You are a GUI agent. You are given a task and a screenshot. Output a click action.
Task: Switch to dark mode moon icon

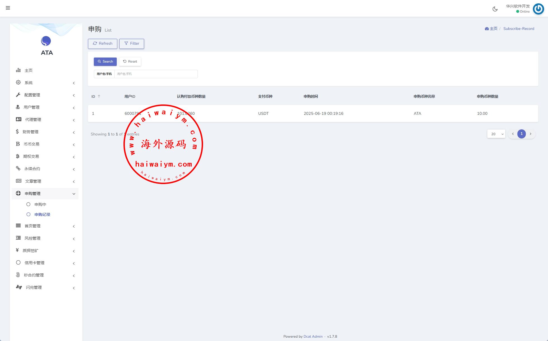pos(495,9)
